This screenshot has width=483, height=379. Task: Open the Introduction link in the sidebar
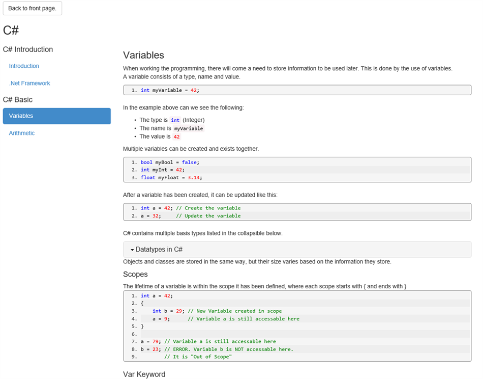[24, 66]
